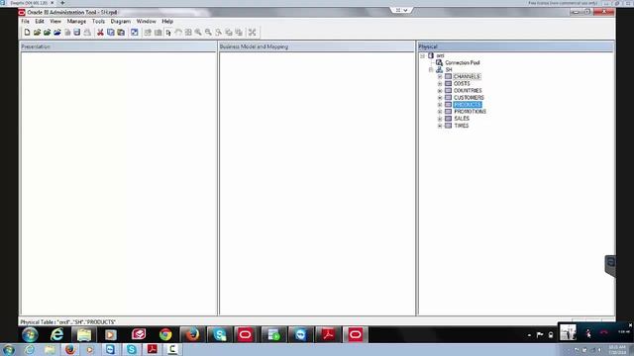
Task: Click the Paste clipboard toolbar icon
Action: coord(121,33)
